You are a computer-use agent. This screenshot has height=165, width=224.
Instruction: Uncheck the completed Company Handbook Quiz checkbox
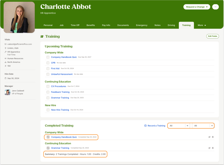coord(48,137)
